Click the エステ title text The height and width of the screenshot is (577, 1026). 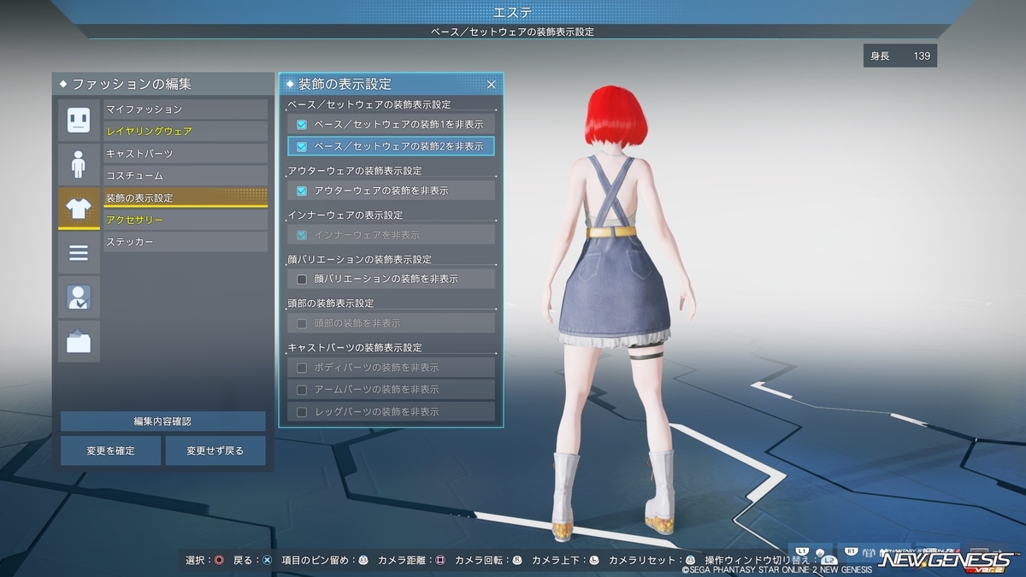point(513,12)
